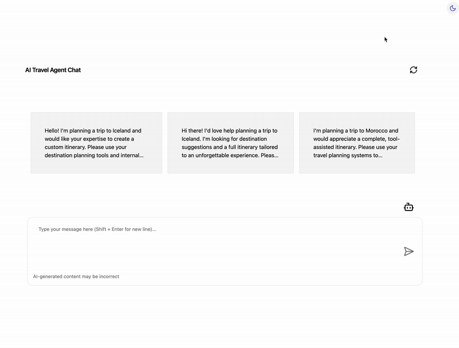Use the 'Hello! I'm planning' suggestion
The image size is (459, 348).
tap(96, 143)
